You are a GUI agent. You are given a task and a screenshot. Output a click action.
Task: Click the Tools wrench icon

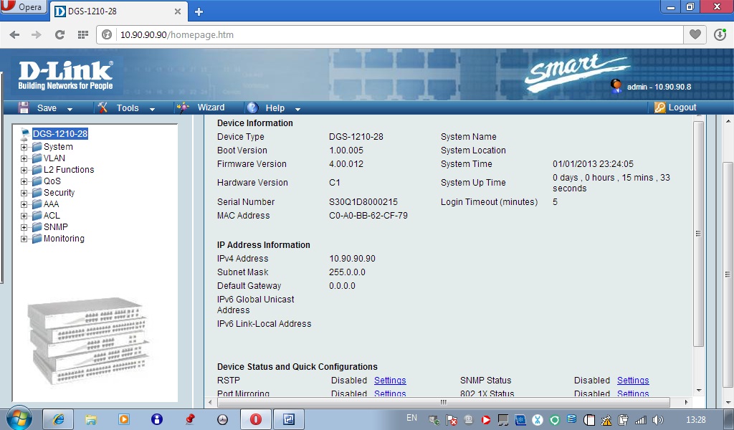click(x=103, y=107)
